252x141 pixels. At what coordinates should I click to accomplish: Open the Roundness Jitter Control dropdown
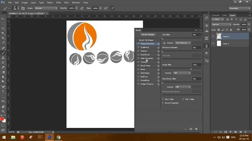(x=183, y=87)
